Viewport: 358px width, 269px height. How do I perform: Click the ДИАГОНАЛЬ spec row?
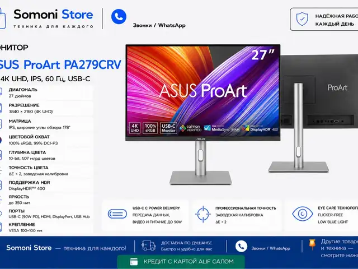[46, 92]
